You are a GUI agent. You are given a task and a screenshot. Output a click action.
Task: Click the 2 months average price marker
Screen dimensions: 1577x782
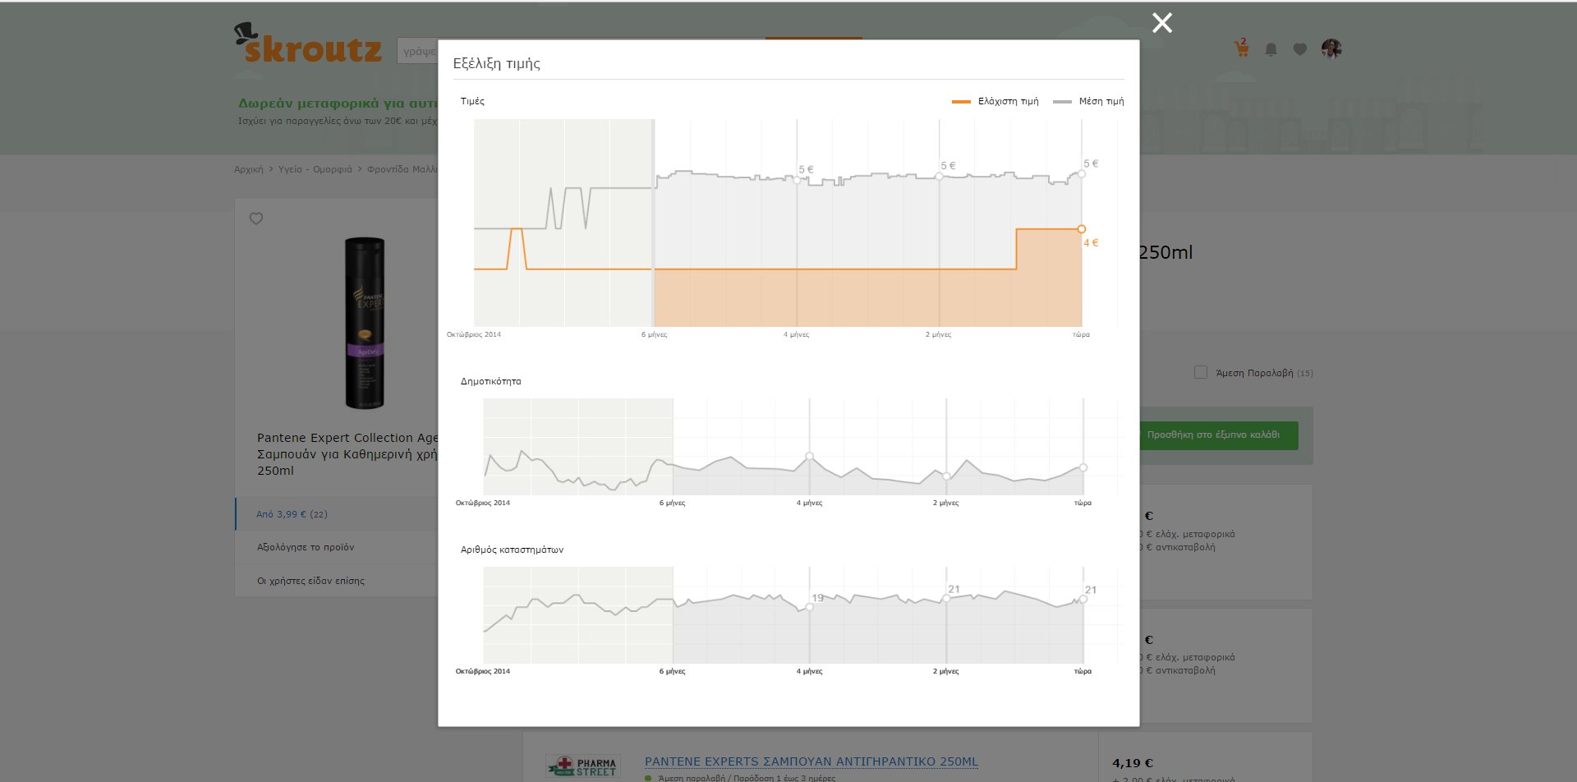939,176
